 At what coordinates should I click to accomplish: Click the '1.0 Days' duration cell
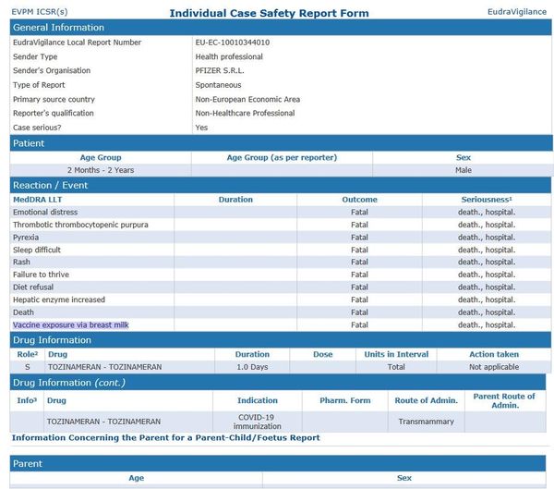tap(252, 367)
